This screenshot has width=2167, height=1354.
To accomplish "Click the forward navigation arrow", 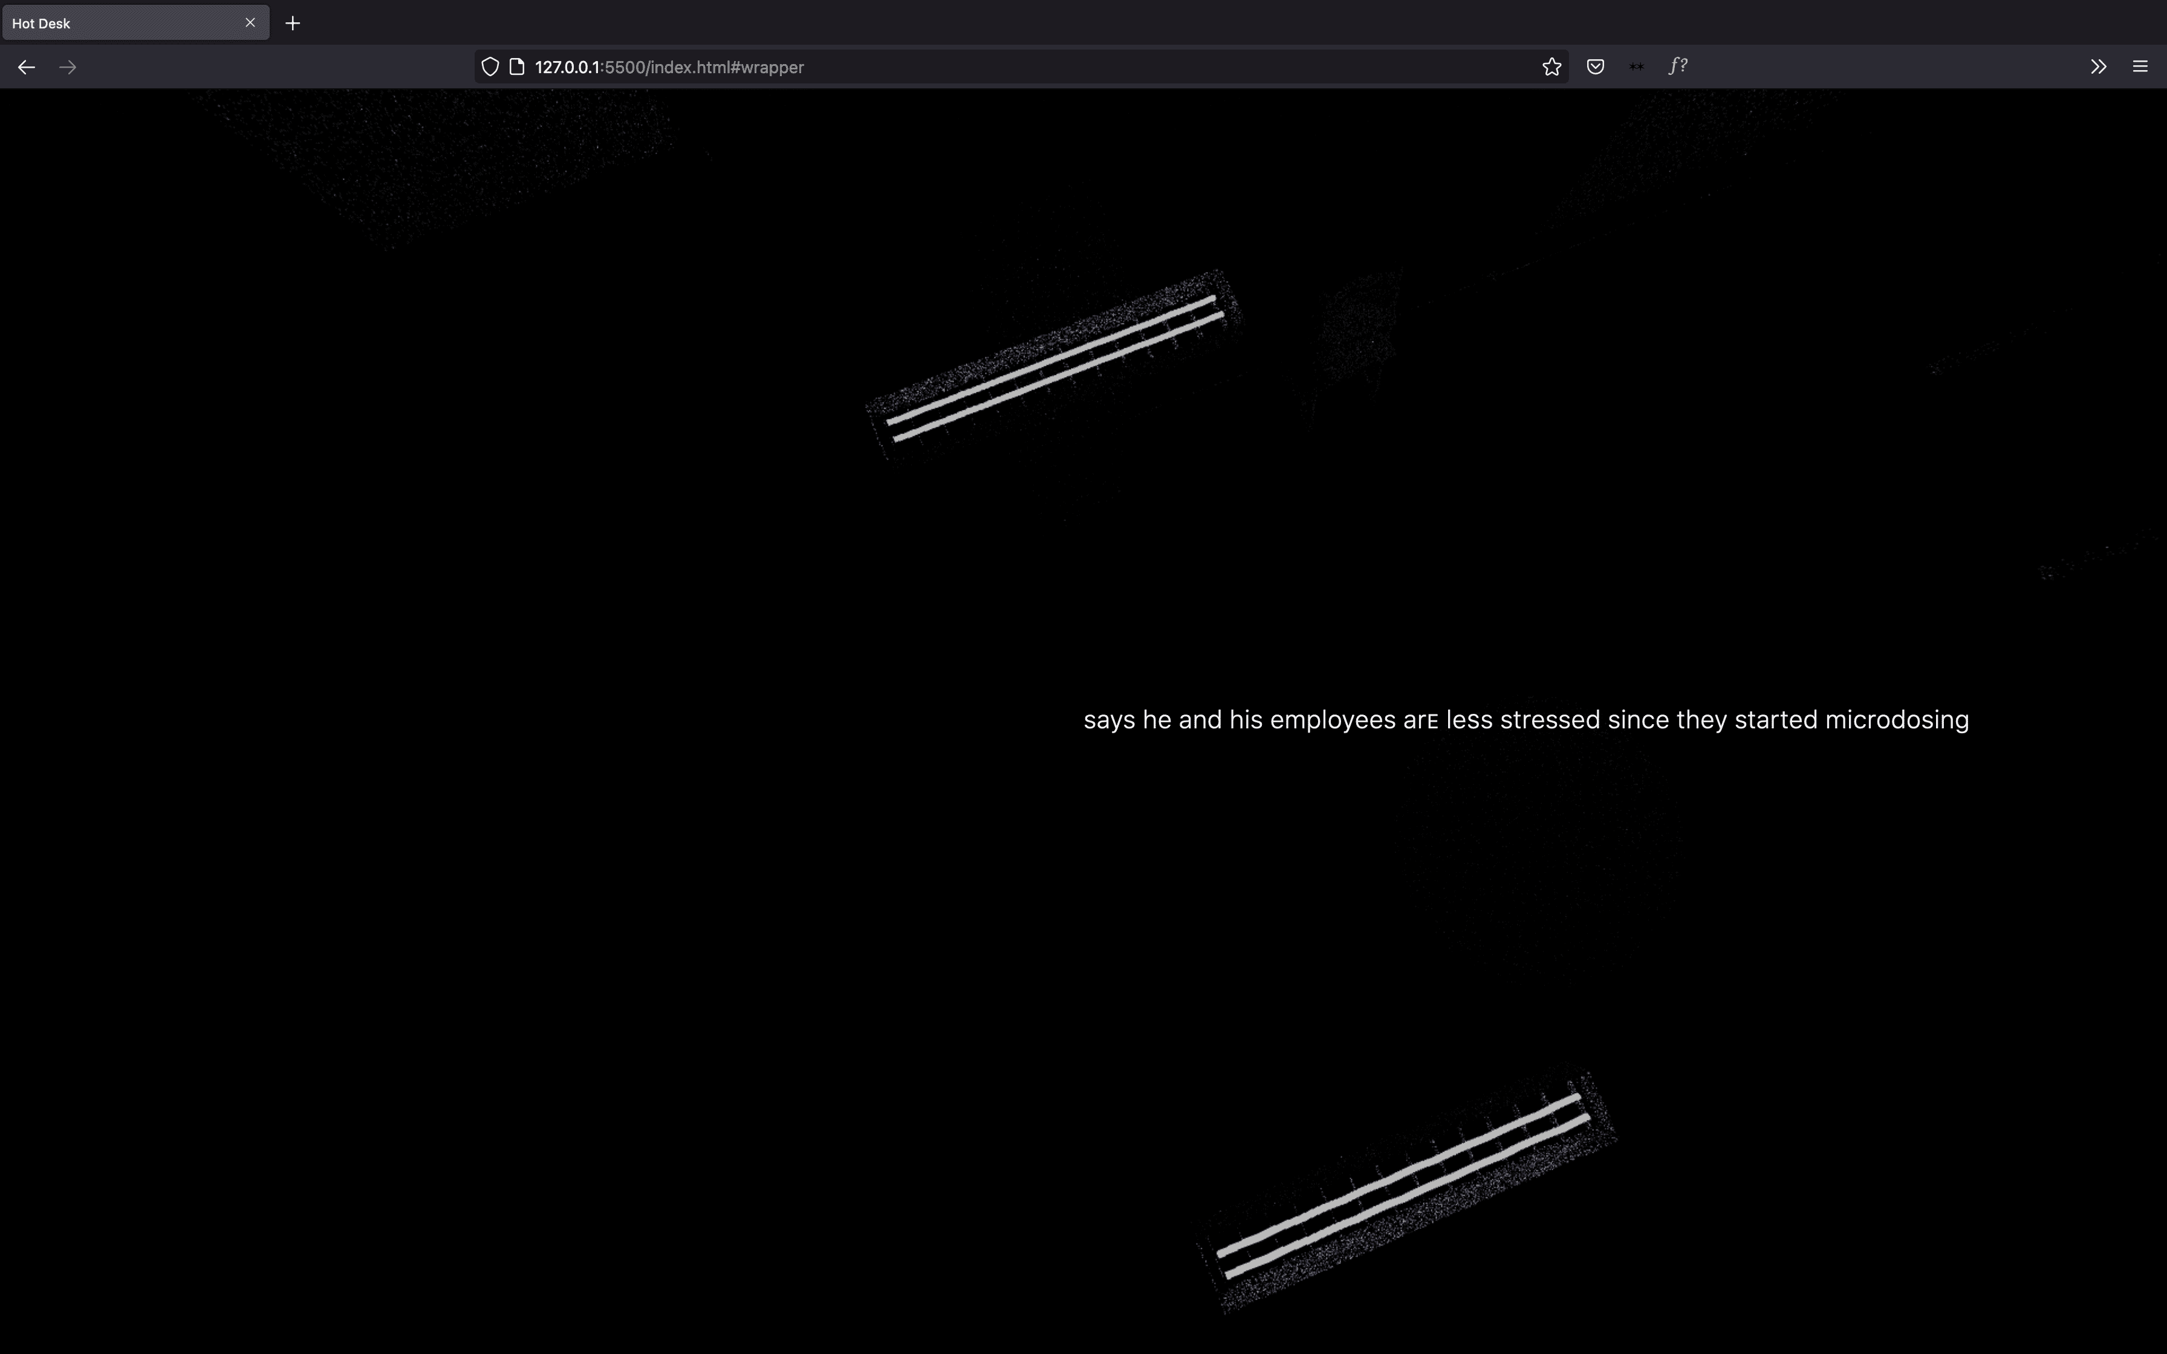I will click(68, 67).
